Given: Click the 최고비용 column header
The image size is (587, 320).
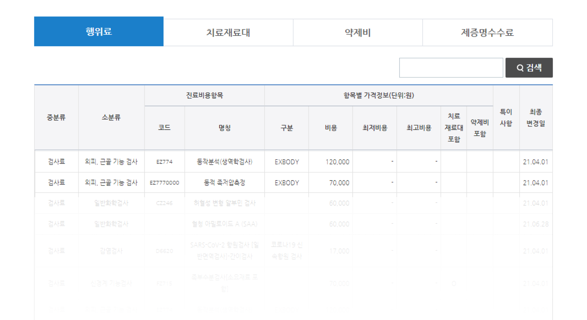Looking at the screenshot, I should click(419, 128).
